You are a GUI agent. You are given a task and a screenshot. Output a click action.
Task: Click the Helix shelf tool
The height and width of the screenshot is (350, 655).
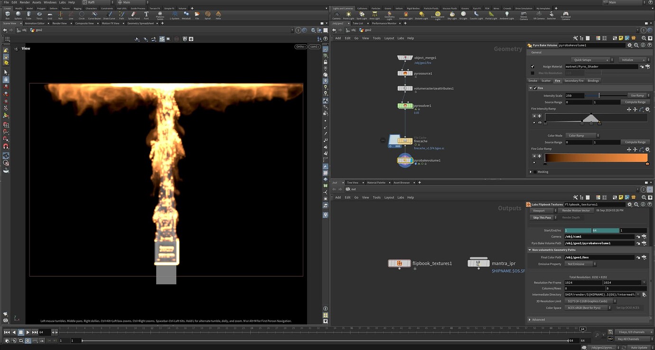219,15
